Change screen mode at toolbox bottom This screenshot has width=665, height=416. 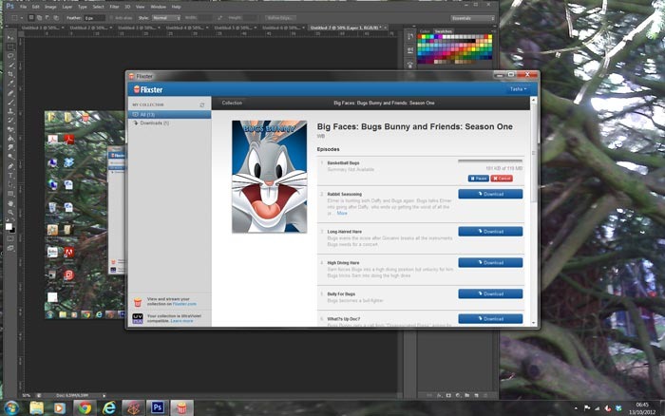click(10, 249)
